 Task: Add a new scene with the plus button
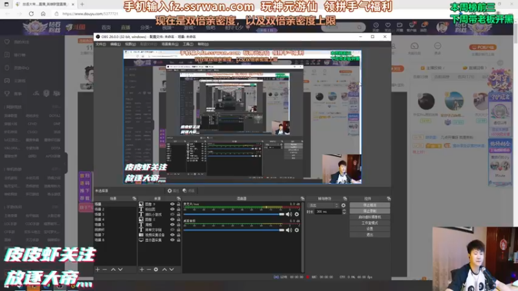(x=98, y=270)
